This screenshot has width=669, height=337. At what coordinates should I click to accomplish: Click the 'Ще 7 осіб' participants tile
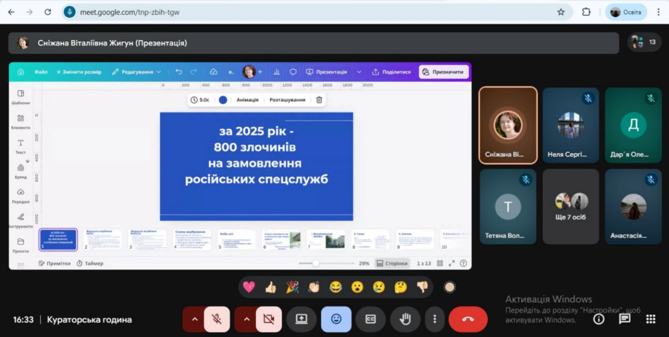point(571,207)
